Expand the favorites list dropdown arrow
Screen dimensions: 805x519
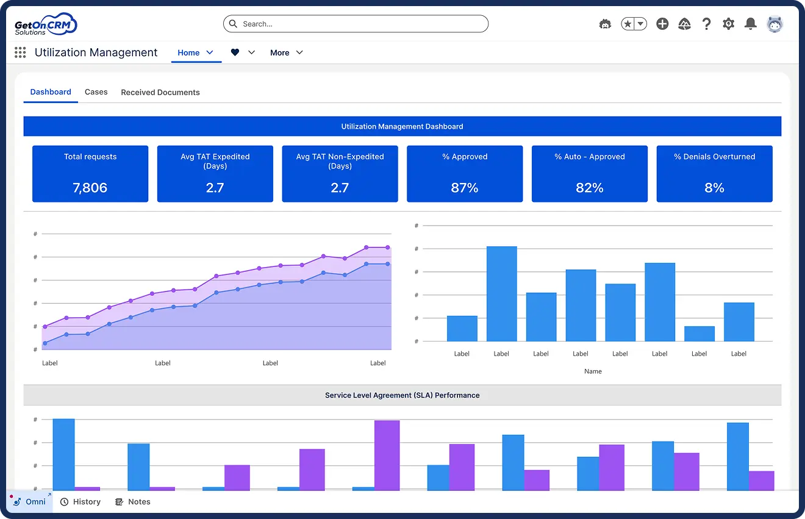tap(640, 24)
